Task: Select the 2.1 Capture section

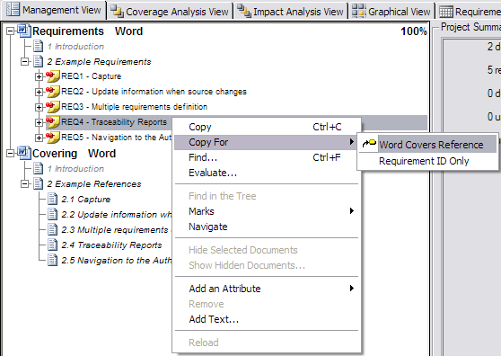Action: click(86, 200)
